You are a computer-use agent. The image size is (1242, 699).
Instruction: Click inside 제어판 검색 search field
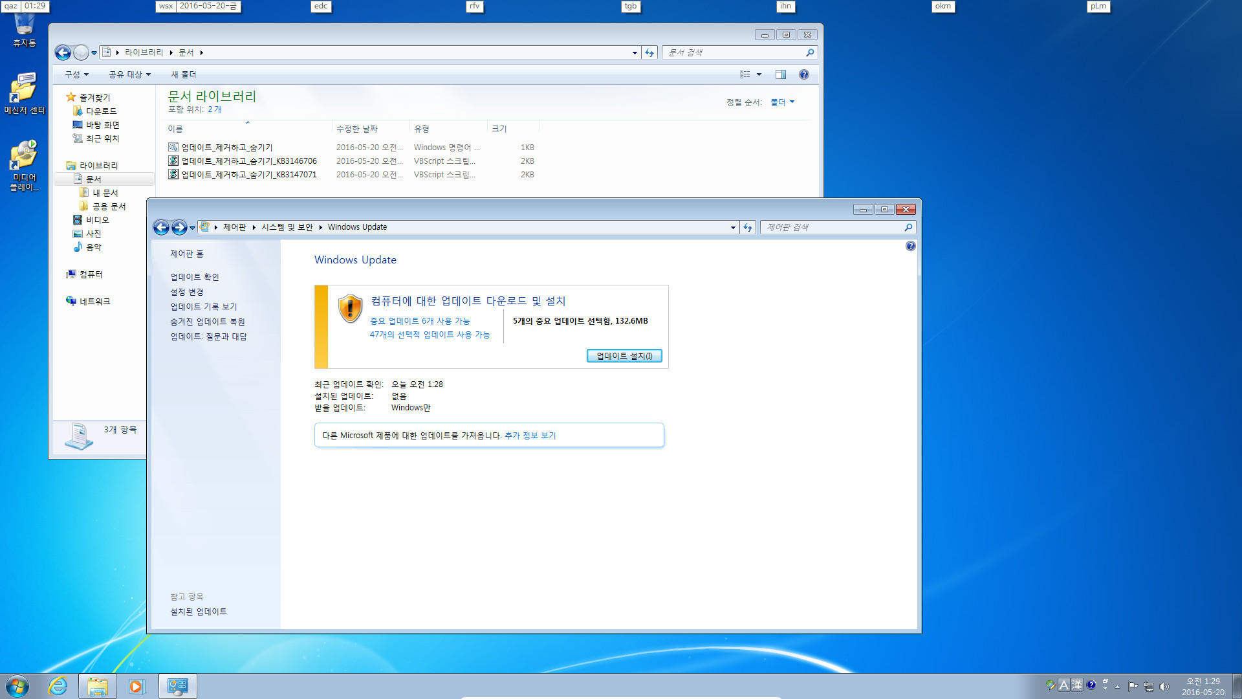coord(831,227)
